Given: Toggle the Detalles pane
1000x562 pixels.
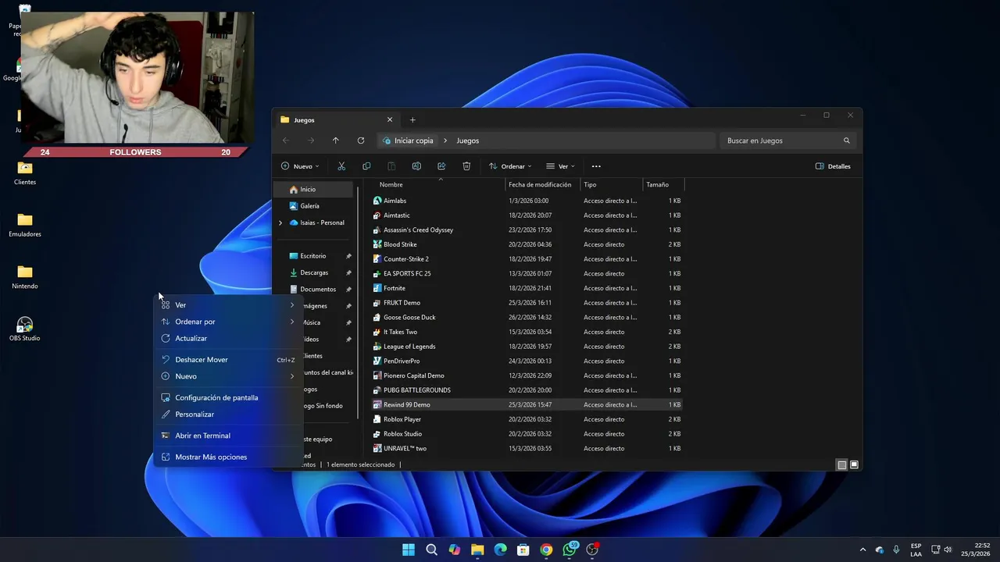Looking at the screenshot, I should click(833, 166).
